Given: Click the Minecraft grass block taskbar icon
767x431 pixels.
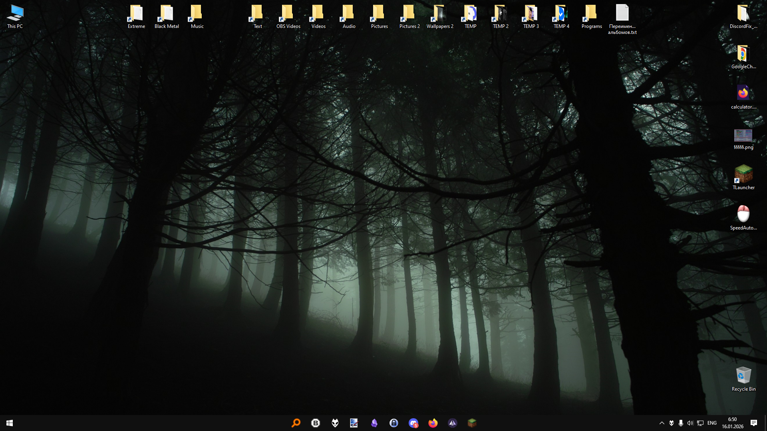Looking at the screenshot, I should (x=472, y=423).
